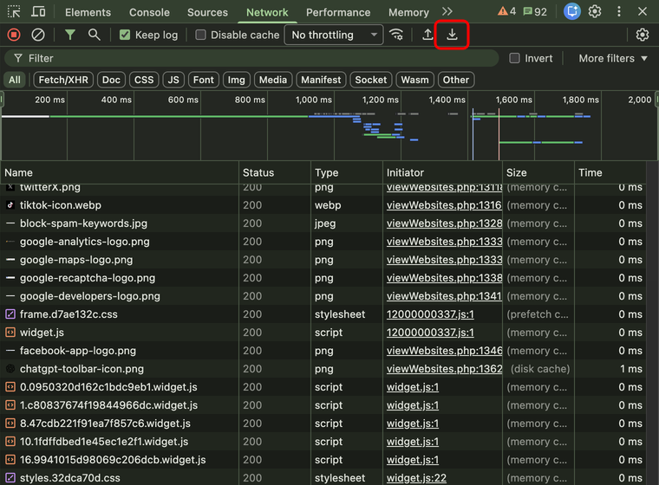Switch to the Elements tab
This screenshot has height=485, width=659.
[x=88, y=12]
